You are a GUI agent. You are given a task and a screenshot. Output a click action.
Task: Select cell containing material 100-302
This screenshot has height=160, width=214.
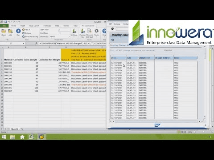(8, 91)
